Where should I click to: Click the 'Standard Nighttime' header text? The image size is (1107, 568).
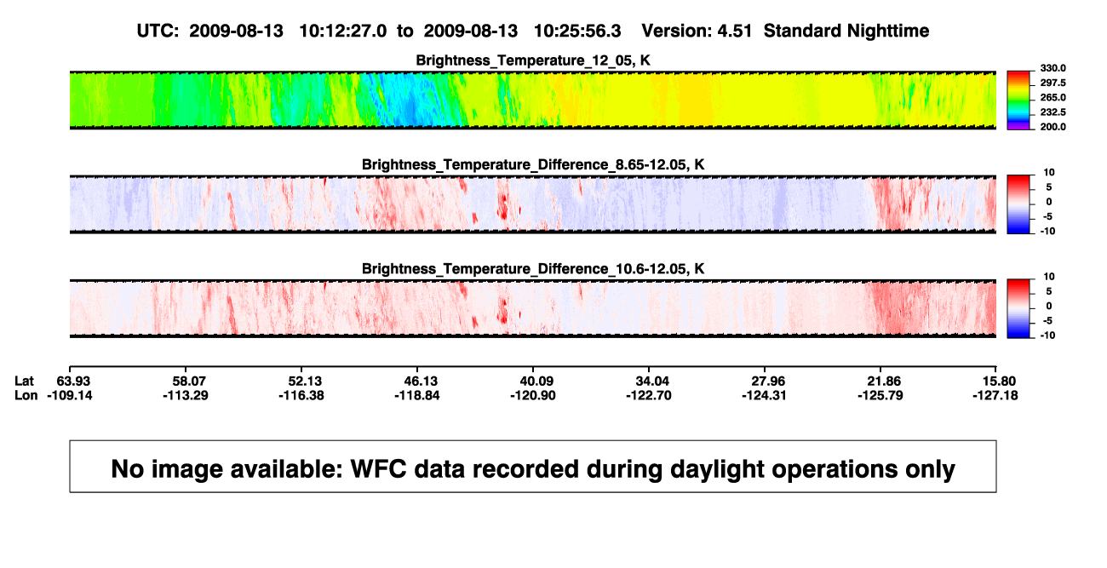(x=846, y=31)
